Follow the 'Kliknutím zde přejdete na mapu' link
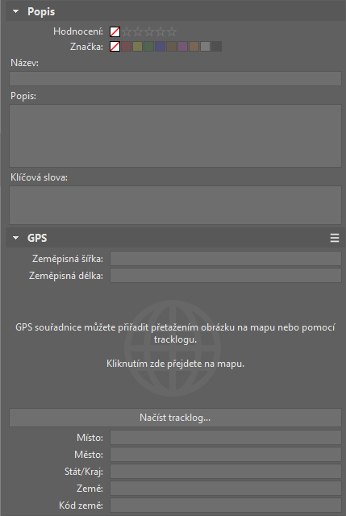Image resolution: width=346 pixels, height=516 pixels. (x=175, y=364)
